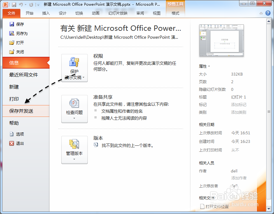Click the author name dell

coord(234,171)
